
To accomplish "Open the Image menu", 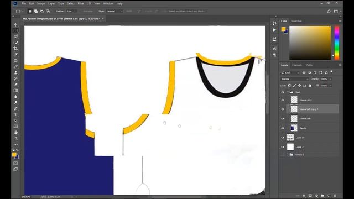I will coord(41,4).
